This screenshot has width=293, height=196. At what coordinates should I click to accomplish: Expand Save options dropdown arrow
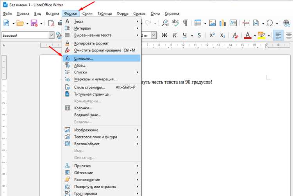click(x=41, y=23)
